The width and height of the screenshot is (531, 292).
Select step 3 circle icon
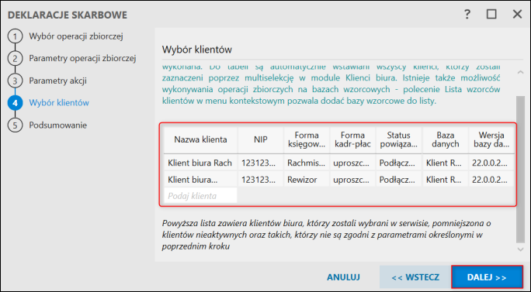(15, 81)
